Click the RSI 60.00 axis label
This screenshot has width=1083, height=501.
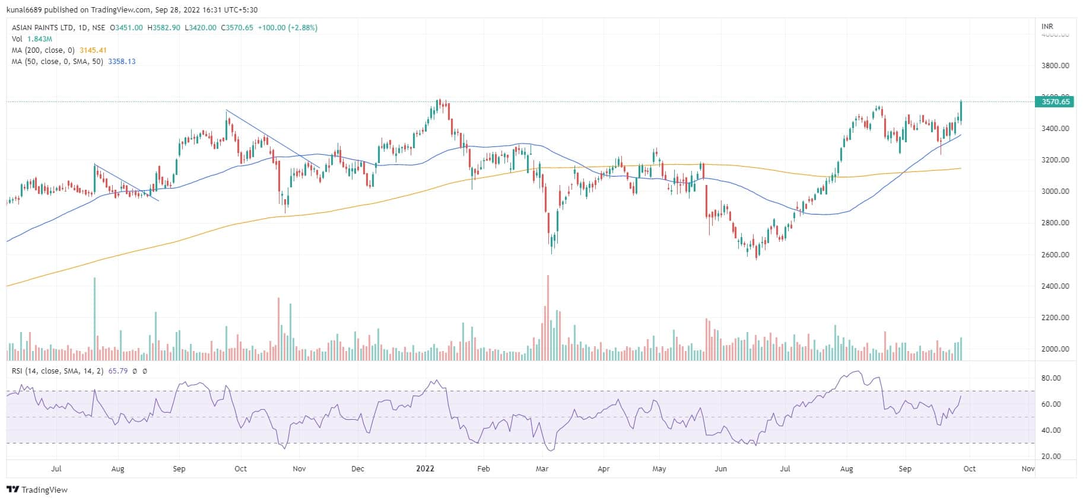coord(1051,404)
